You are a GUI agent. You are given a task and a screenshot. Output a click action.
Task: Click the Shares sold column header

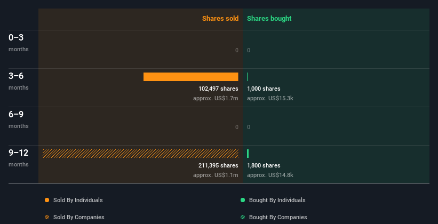[x=220, y=19]
